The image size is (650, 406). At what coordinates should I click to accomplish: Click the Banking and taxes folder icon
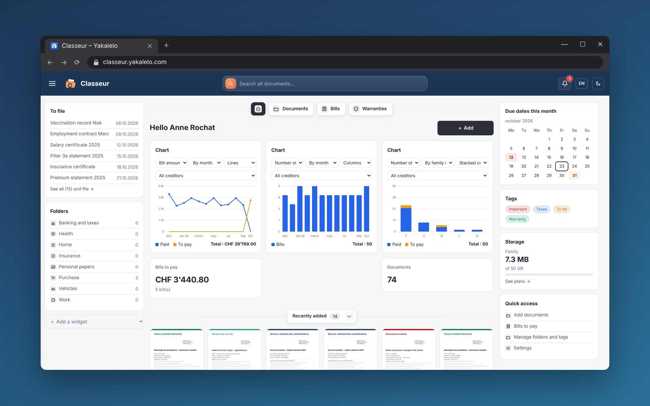(53, 223)
